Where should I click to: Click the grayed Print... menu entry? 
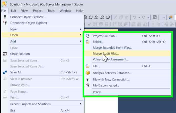tap(42, 97)
